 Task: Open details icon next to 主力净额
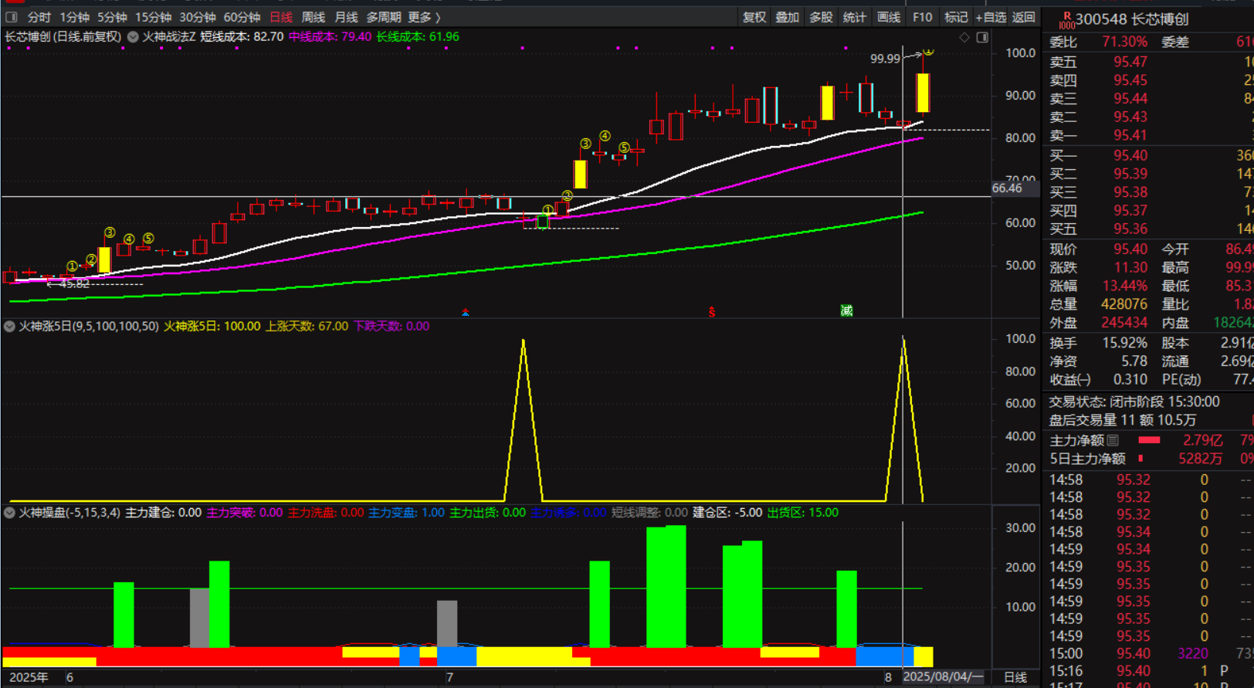pos(1113,440)
